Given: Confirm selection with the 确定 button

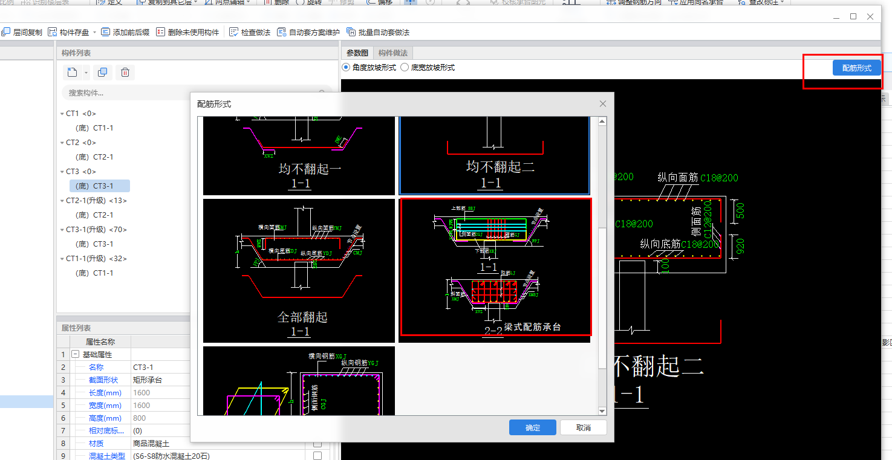Looking at the screenshot, I should [533, 427].
